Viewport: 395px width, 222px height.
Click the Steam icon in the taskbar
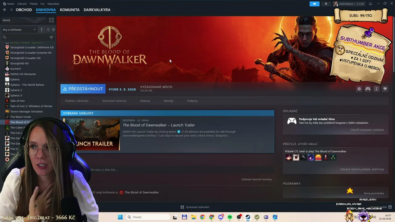click(x=248, y=217)
